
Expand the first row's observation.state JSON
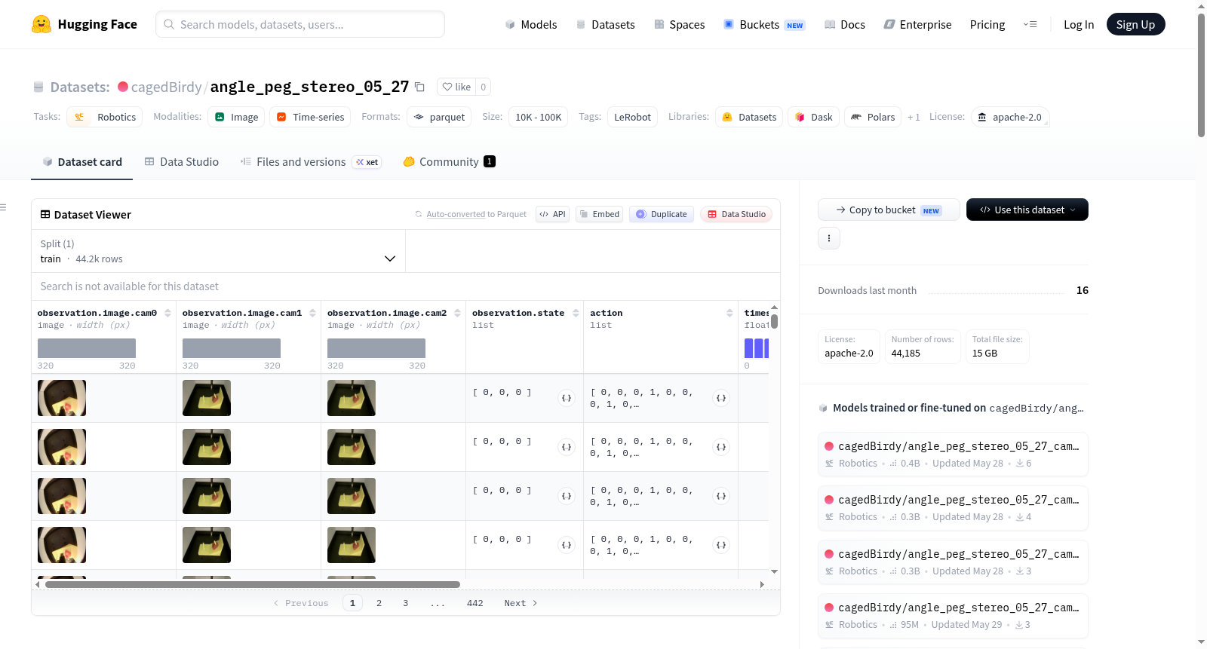click(x=567, y=398)
